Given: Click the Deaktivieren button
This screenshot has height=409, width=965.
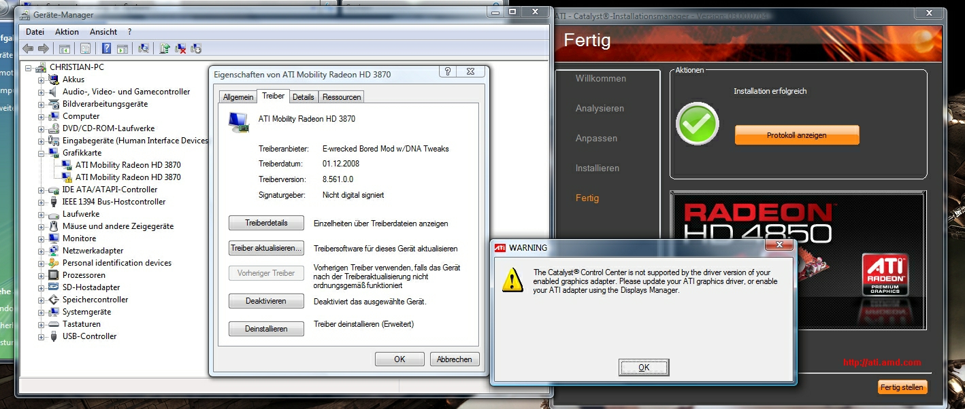Looking at the screenshot, I should 265,301.
